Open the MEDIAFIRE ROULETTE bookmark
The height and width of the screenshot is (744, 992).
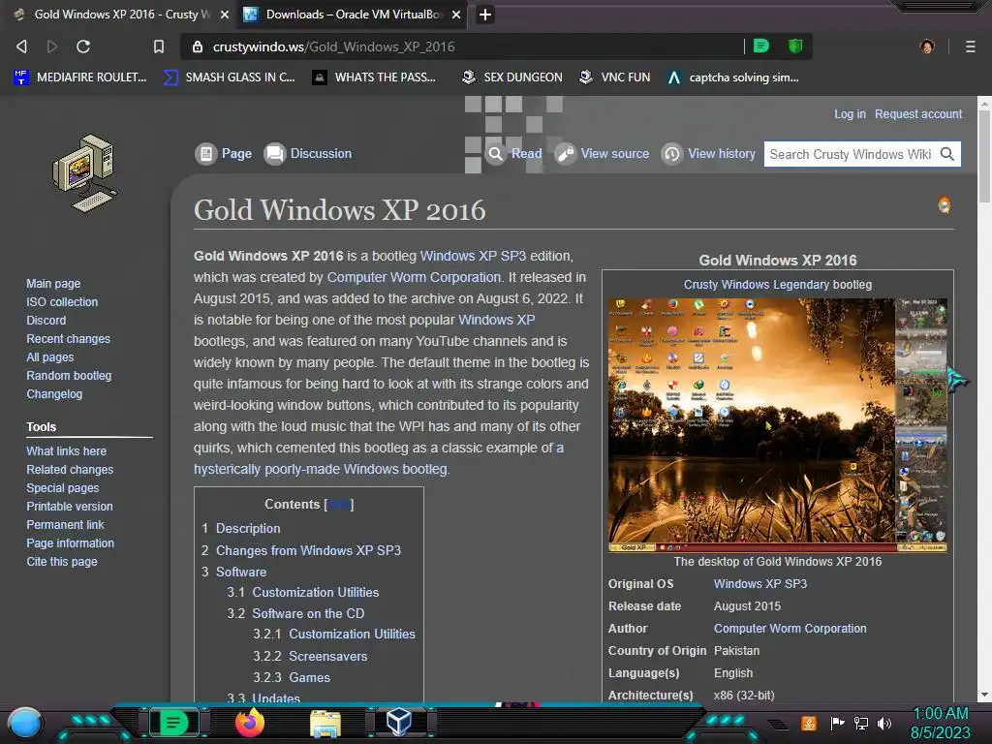[x=80, y=77]
